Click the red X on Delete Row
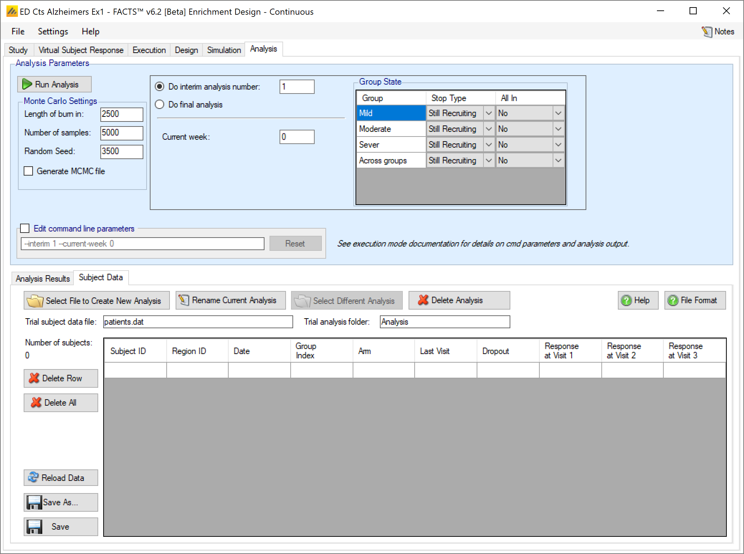The width and height of the screenshot is (744, 554). click(x=34, y=378)
